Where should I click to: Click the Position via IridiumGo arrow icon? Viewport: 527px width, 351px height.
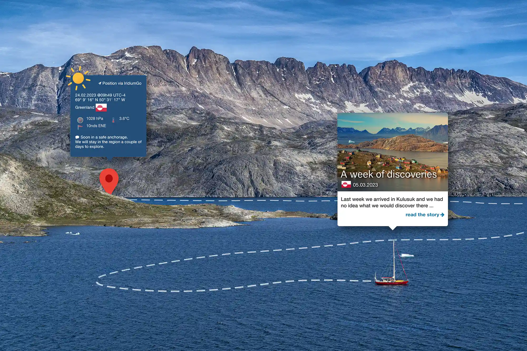click(100, 83)
